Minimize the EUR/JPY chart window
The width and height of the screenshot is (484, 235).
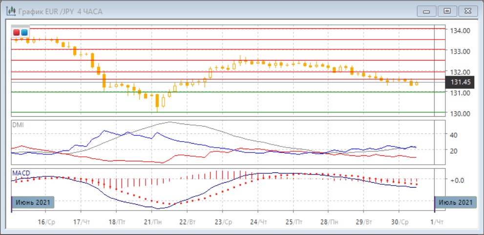427,11
